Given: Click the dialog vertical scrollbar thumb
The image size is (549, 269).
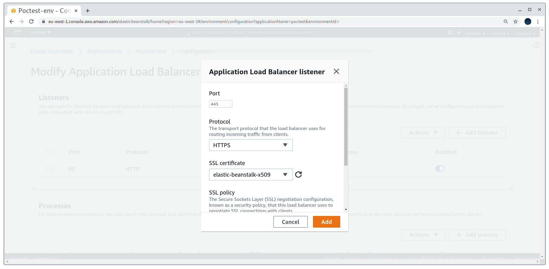Looking at the screenshot, I should [x=346, y=127].
